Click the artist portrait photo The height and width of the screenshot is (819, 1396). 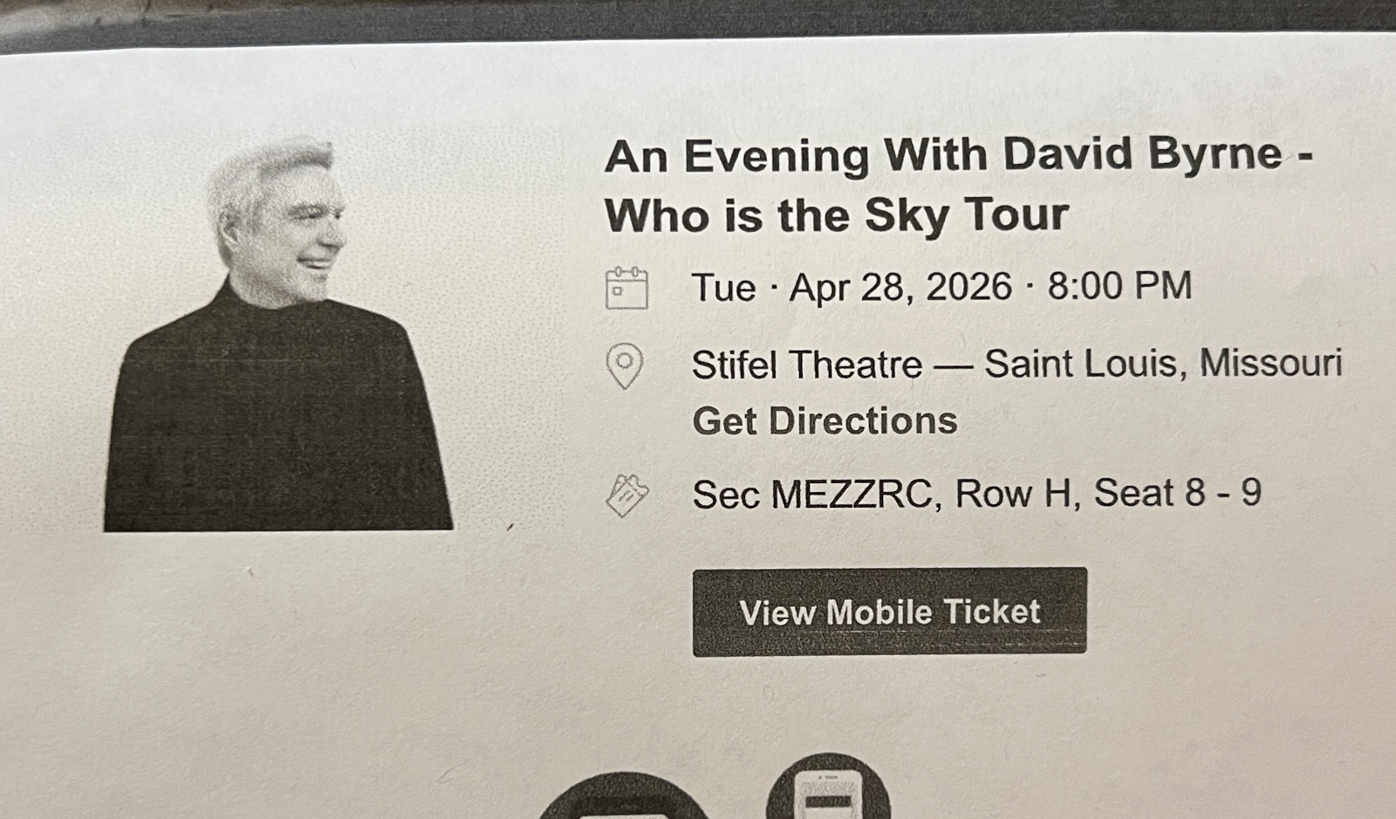(x=278, y=334)
